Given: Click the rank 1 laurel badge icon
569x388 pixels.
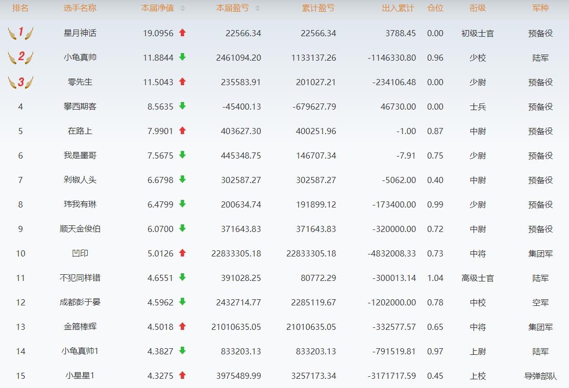Looking at the screenshot, I should [x=20, y=33].
